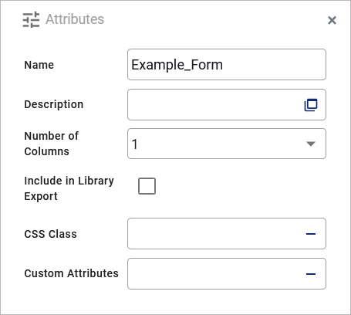The image size is (351, 315).
Task: Enable Include in Library Export checkbox
Action: pos(147,186)
